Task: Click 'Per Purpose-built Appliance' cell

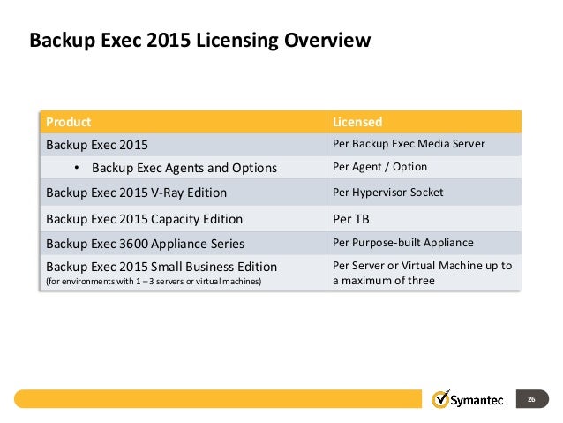Action: (x=424, y=244)
